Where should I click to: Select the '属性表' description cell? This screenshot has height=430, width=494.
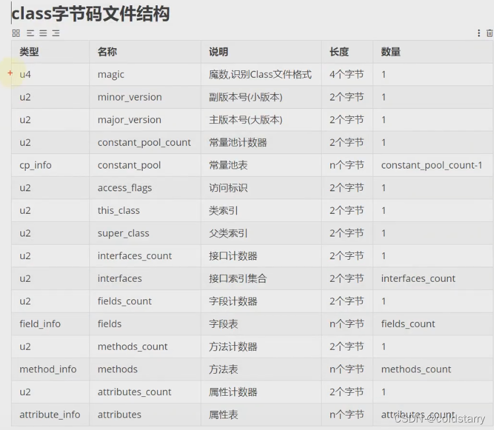223,415
